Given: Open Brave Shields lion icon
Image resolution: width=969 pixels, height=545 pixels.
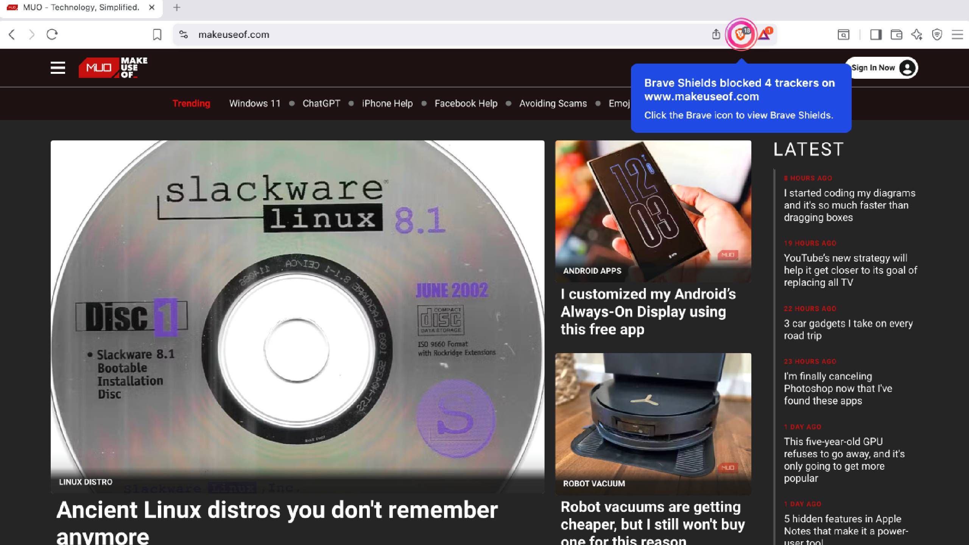Looking at the screenshot, I should pyautogui.click(x=740, y=34).
